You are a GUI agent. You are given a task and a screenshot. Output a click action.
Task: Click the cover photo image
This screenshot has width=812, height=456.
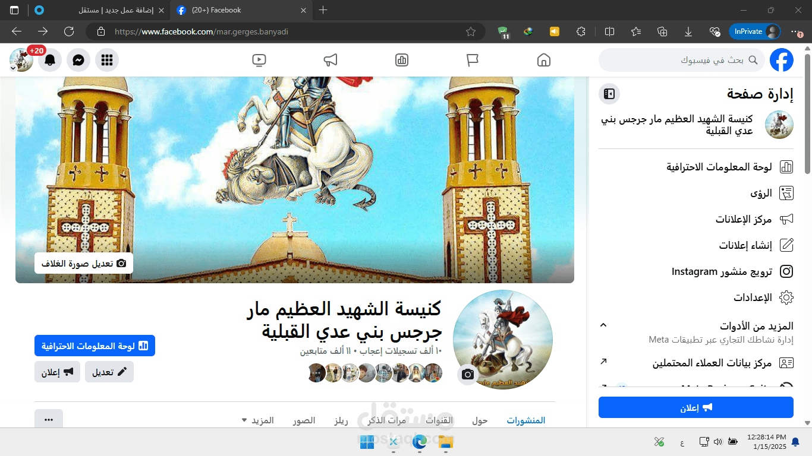pos(295,179)
